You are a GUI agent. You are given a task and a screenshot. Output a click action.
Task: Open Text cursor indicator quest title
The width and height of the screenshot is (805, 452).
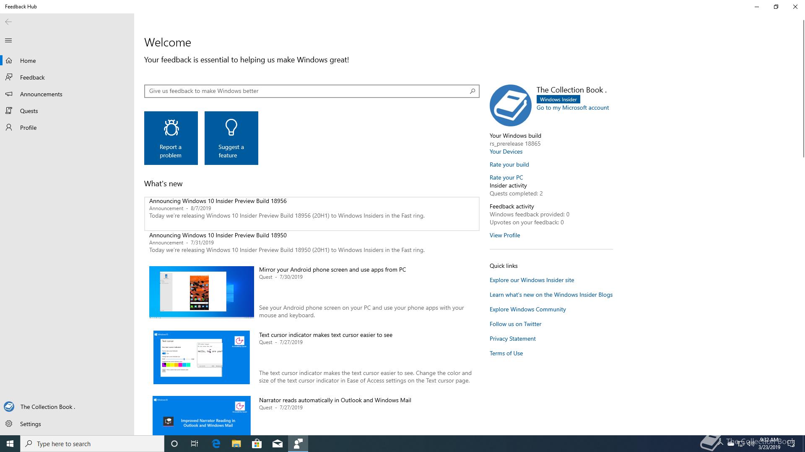pos(326,335)
